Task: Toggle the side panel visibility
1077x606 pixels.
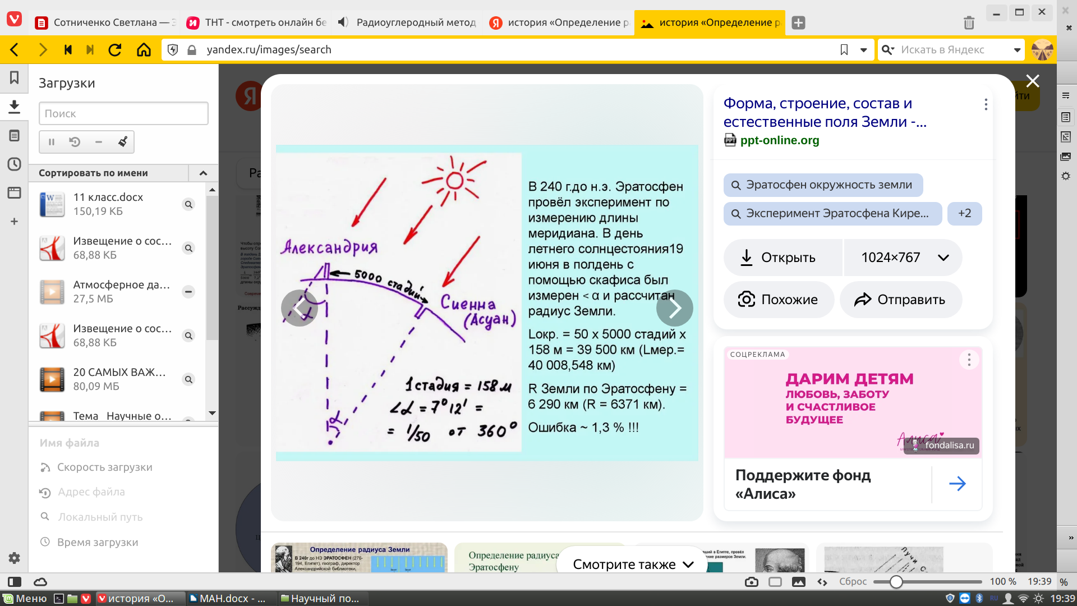Action: click(x=15, y=582)
